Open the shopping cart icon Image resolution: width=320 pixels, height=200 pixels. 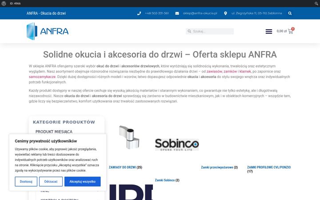[290, 32]
